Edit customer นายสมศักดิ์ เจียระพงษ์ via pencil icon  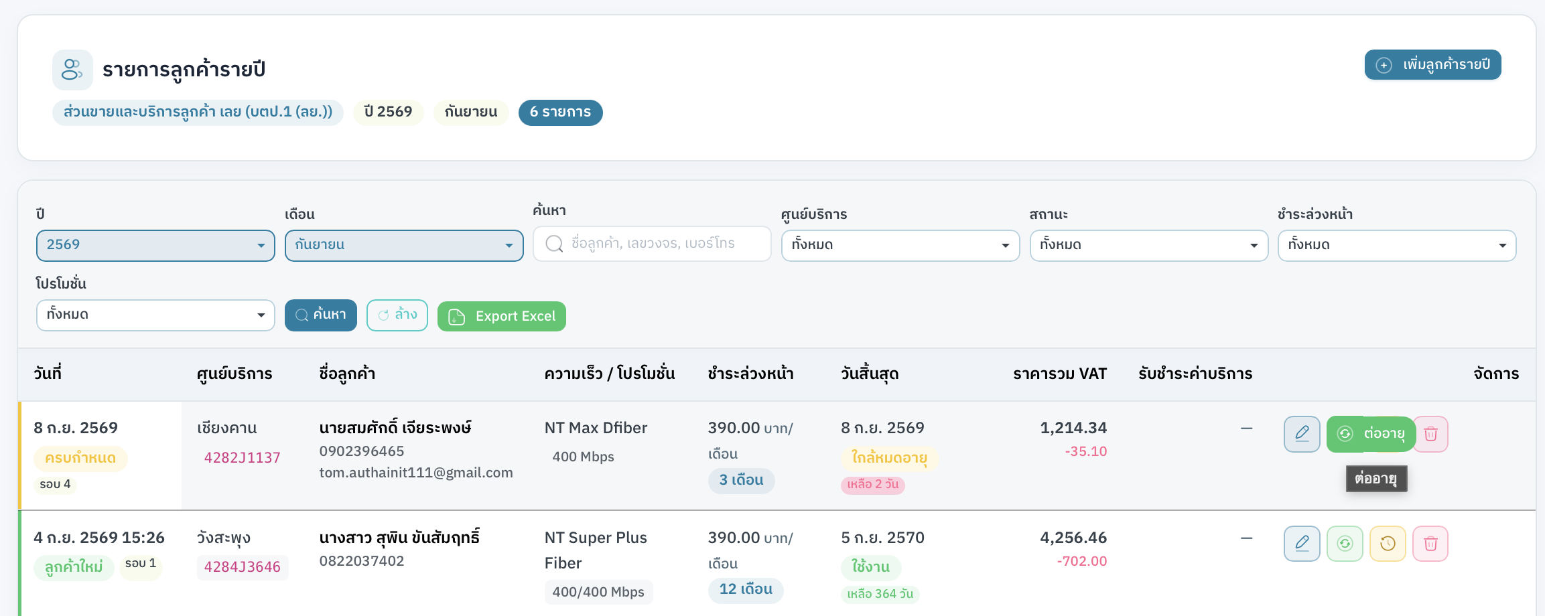pos(1302,434)
